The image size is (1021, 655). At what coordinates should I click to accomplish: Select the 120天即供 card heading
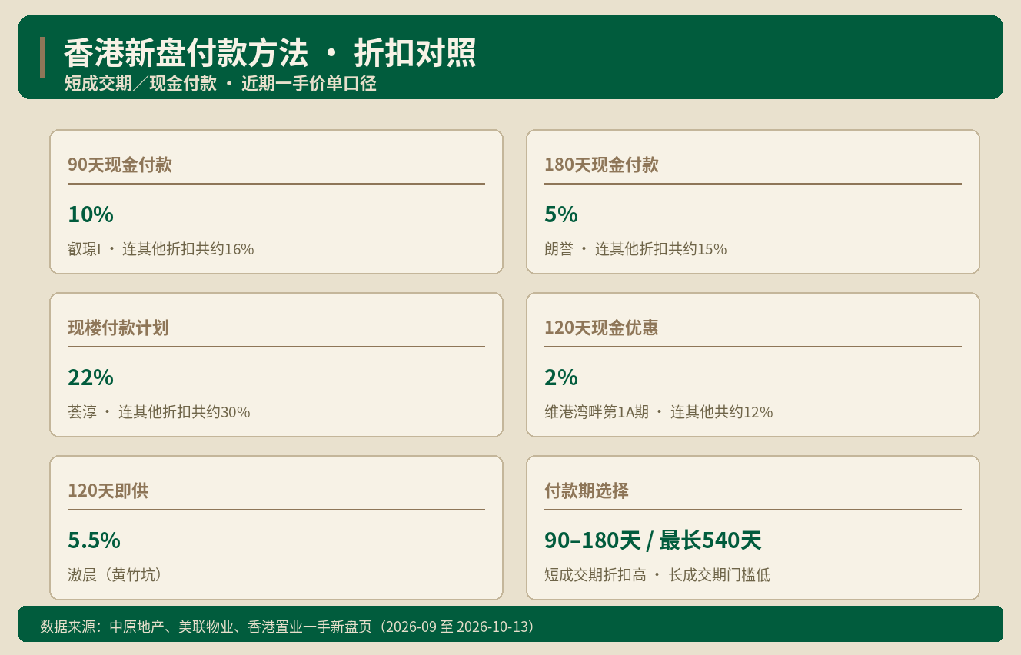click(108, 490)
